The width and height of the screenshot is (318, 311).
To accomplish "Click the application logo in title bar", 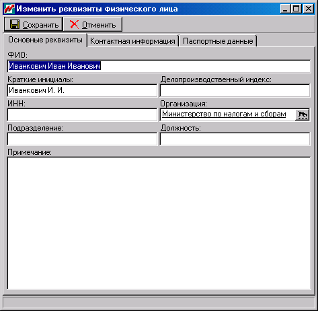I will click(9, 9).
